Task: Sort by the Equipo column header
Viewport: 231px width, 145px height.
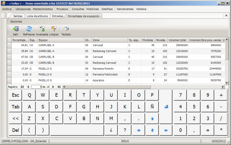Action: tap(61, 40)
